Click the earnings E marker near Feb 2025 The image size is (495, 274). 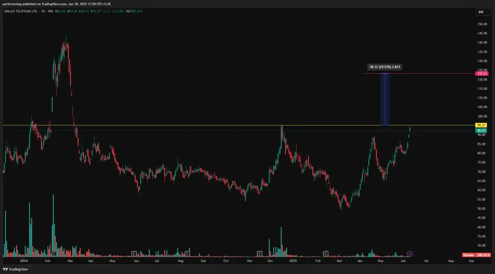[x=326, y=254]
